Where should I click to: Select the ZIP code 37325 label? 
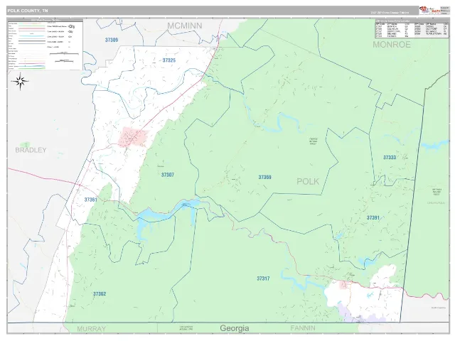(x=169, y=60)
